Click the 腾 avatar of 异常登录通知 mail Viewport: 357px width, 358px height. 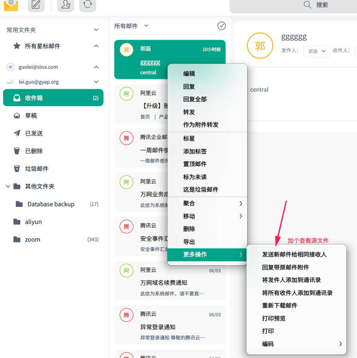(127, 315)
